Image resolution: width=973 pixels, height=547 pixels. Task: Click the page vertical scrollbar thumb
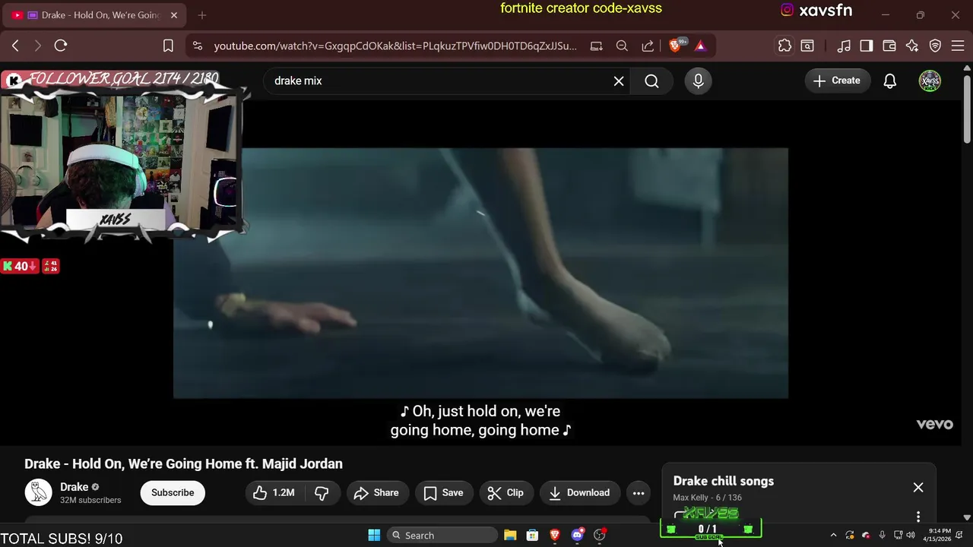(x=967, y=108)
